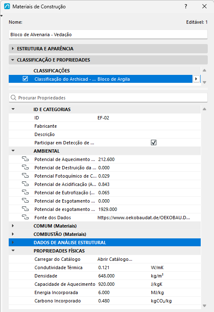Viewport: 214px width, 312px height.
Task: Click the scroll up arrow of properties list
Action: (204, 109)
